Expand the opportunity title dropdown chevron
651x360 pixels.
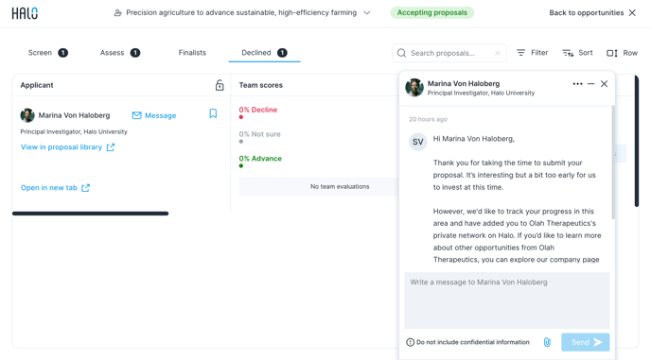pyautogui.click(x=367, y=13)
